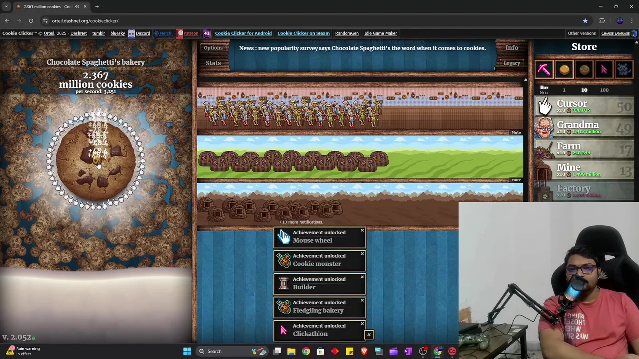Open browser tab search dropdown arrow
639x359 pixels.
(x=6, y=6)
